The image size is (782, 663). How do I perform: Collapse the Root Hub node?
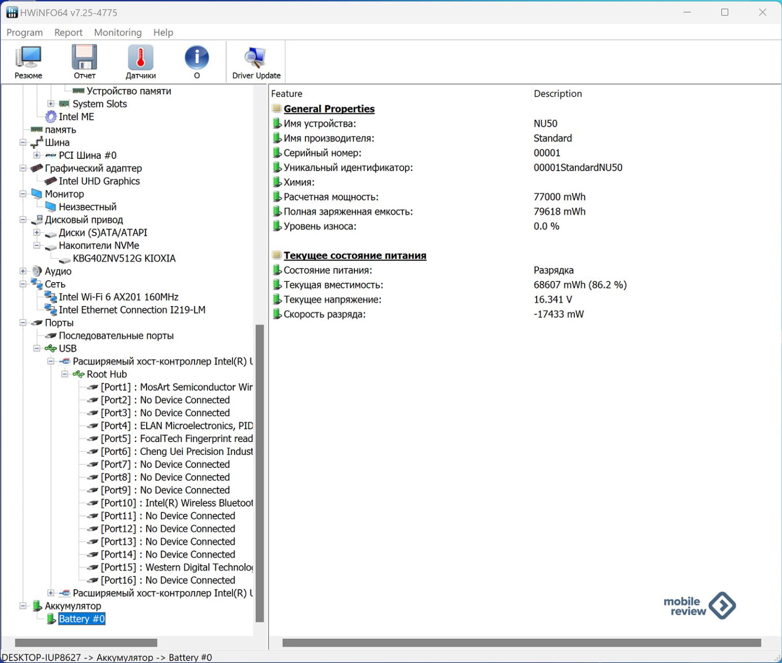65,374
